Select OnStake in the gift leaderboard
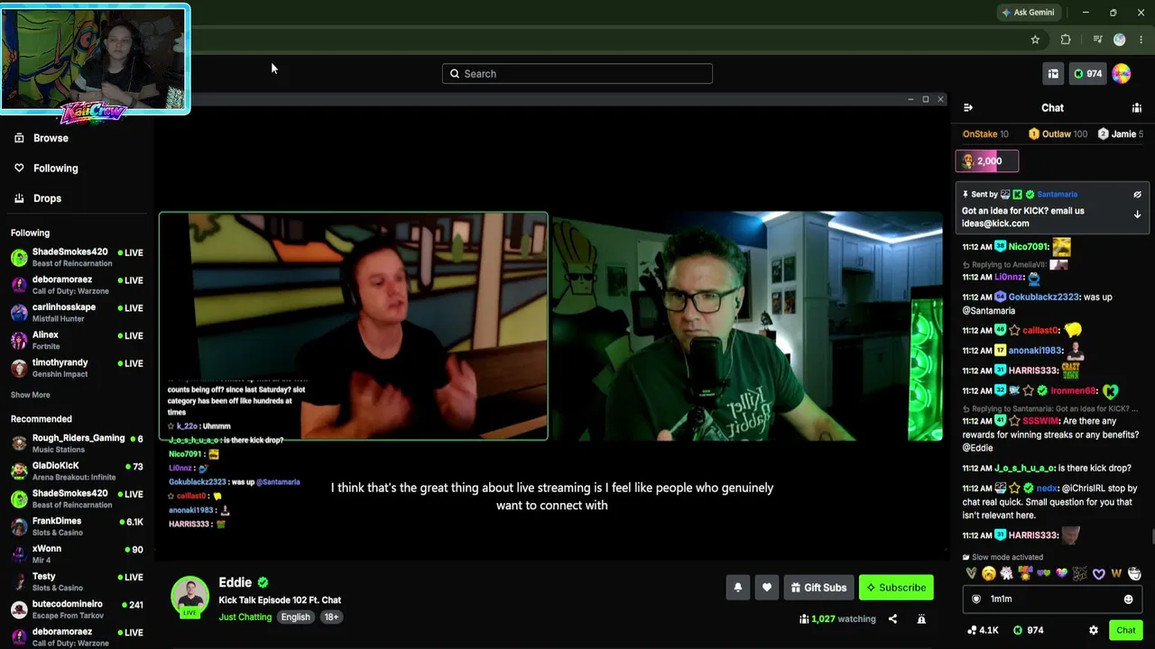The height and width of the screenshot is (649, 1155). 985,134
